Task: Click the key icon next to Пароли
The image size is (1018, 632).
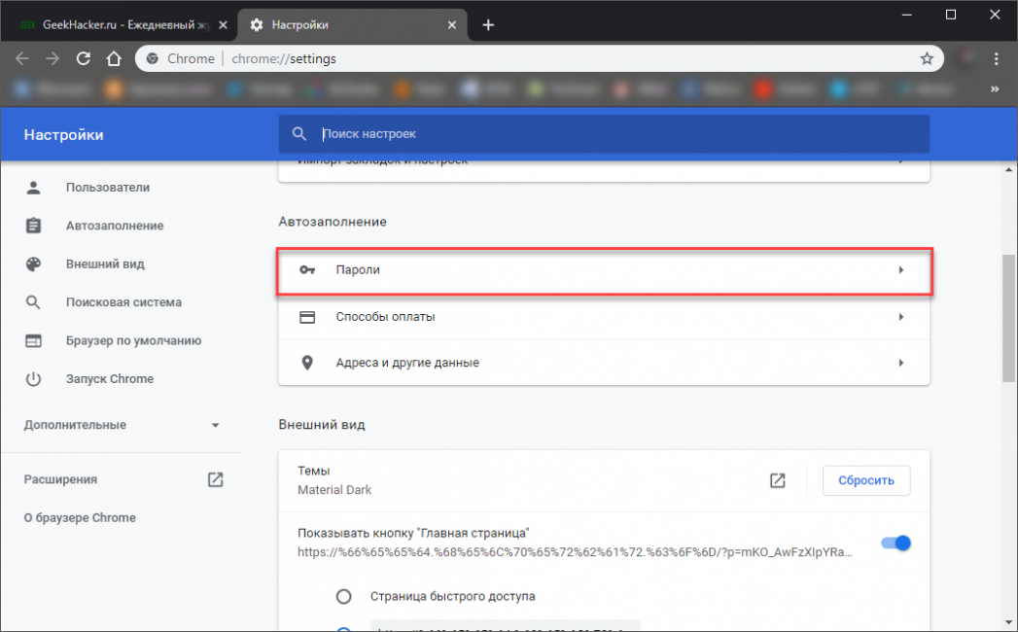Action: pos(307,270)
